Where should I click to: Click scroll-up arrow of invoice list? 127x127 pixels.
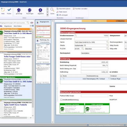[x=33, y=29]
